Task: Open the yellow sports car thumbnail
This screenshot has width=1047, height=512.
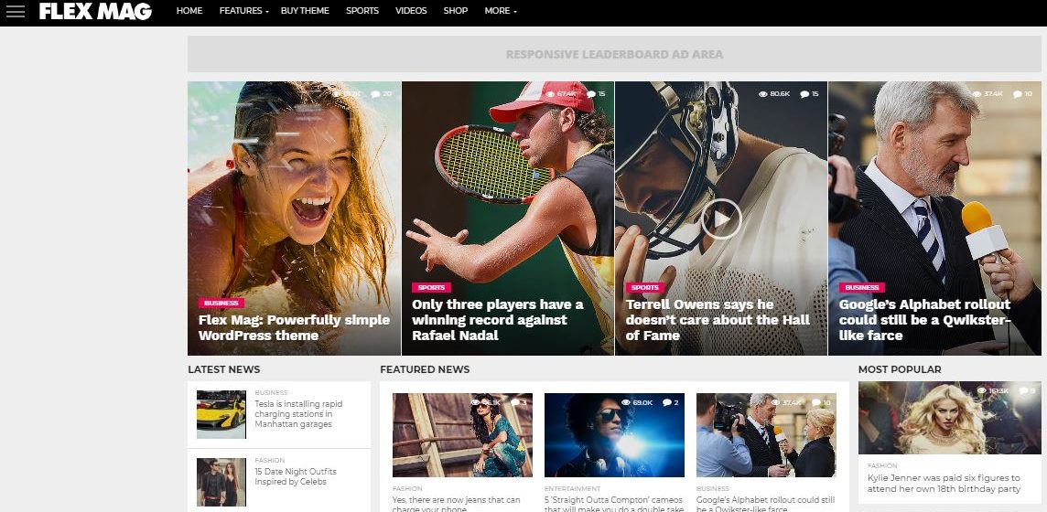Action: click(221, 414)
